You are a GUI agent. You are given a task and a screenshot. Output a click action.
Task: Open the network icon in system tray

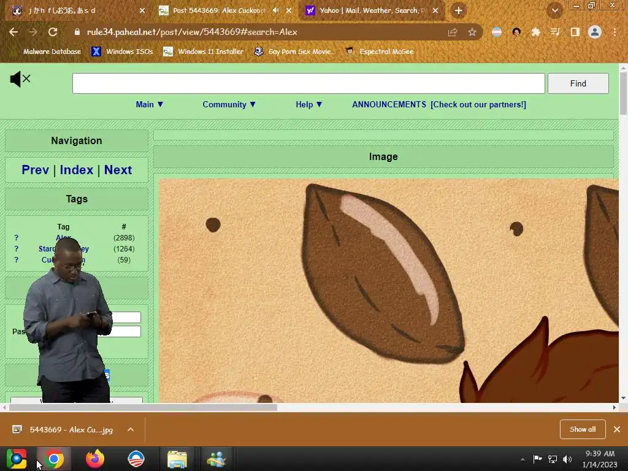[x=553, y=459]
